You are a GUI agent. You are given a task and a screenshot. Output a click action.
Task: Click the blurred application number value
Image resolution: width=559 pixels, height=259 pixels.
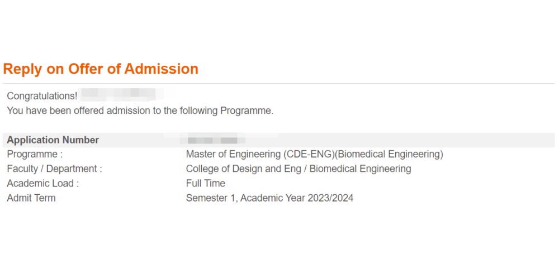pos(213,140)
